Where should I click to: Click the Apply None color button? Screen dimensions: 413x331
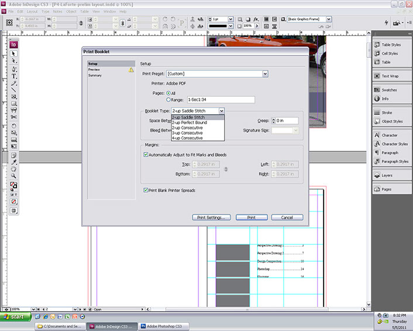pos(13,202)
